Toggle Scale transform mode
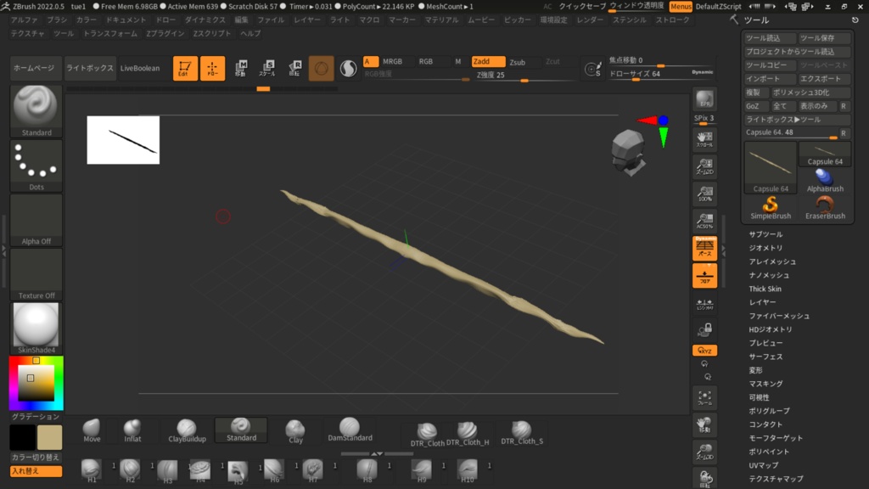 [x=267, y=68]
